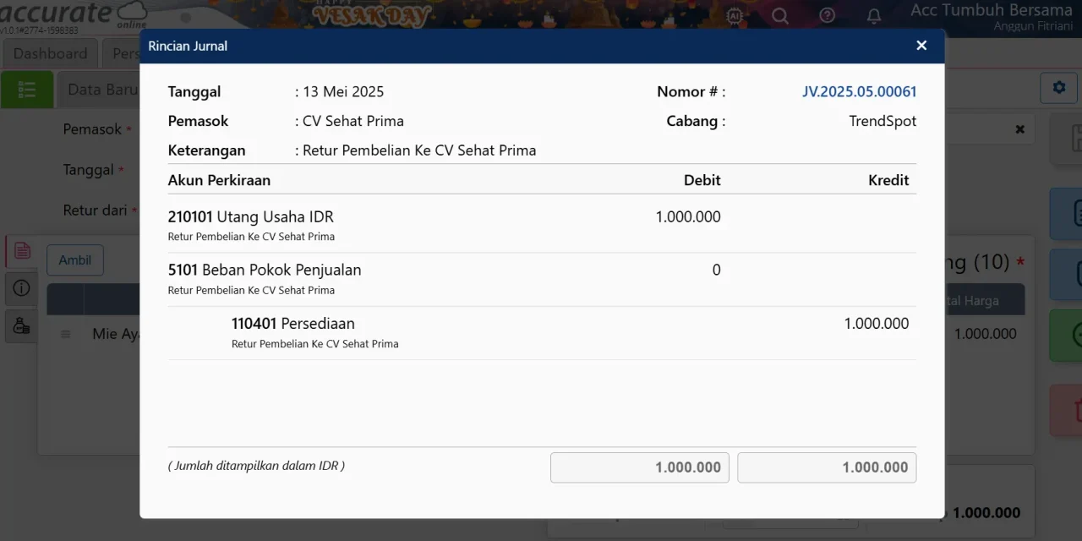This screenshot has height=541, width=1082.
Task: Click the settings gear icon
Action: [x=1059, y=87]
